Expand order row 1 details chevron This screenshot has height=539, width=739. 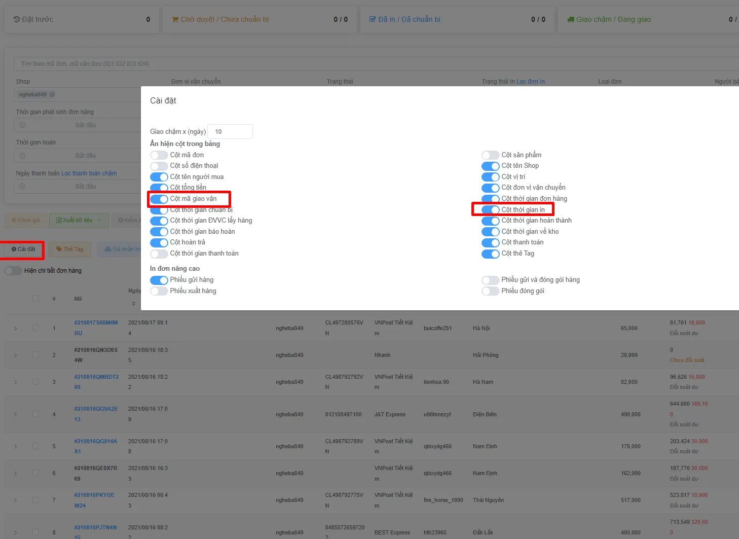(16, 329)
